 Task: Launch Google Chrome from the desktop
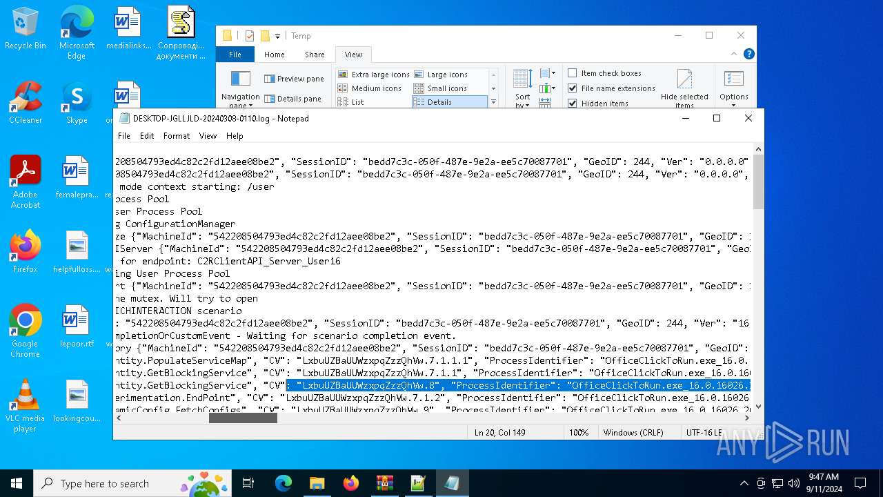coord(25,331)
